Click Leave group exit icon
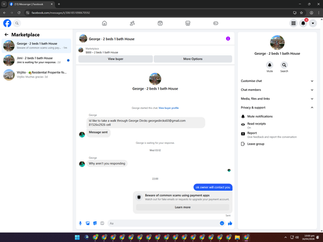The width and height of the screenshot is (323, 242). (243, 144)
